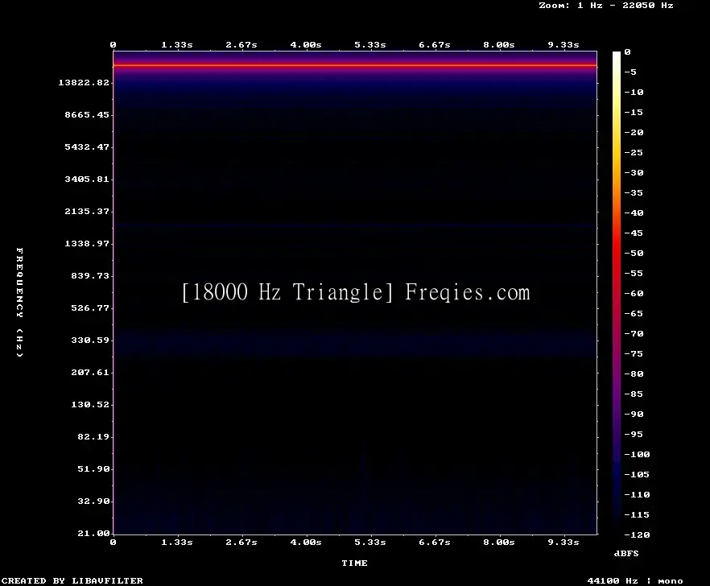
Task: Click the '-120' dBFS scale label
Action: (637, 534)
